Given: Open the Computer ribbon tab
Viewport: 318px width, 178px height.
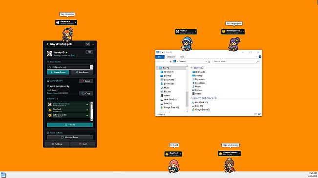Looking at the screenshot, I should [171, 57].
